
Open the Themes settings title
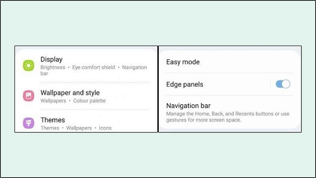point(53,120)
